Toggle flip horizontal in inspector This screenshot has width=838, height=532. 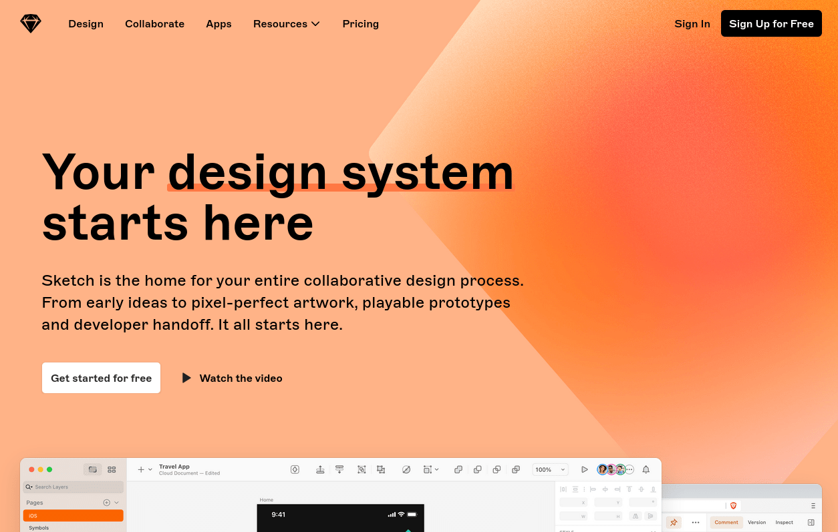pos(636,516)
